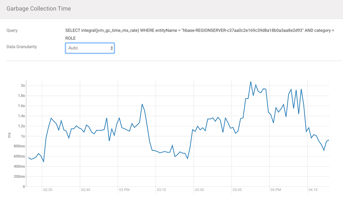Image resolution: width=343 pixels, height=209 pixels.
Task: Click the Query label
Action: point(12,31)
